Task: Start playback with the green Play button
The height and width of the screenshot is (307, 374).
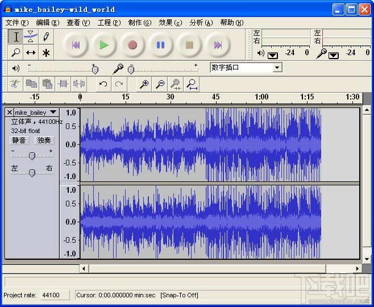Action: (x=104, y=45)
